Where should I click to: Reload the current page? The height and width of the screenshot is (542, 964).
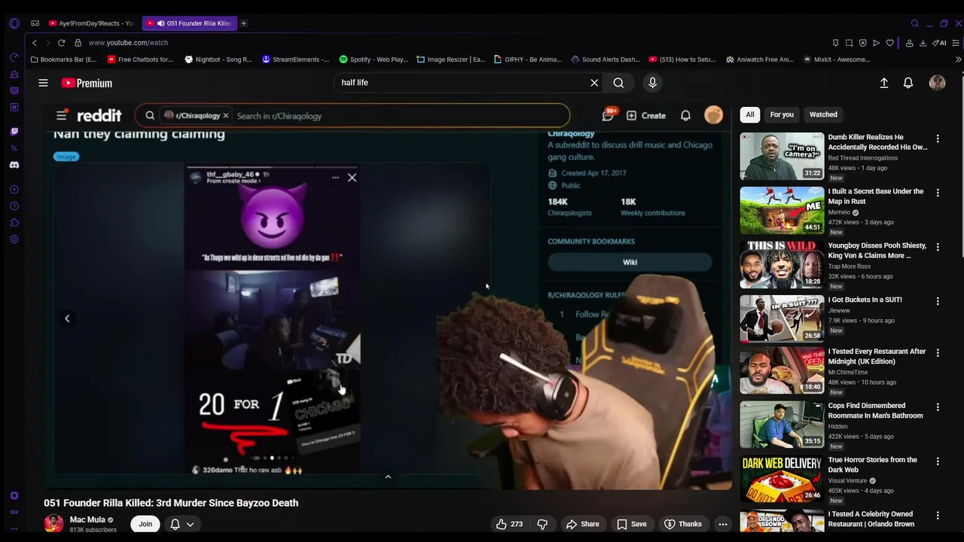(62, 43)
